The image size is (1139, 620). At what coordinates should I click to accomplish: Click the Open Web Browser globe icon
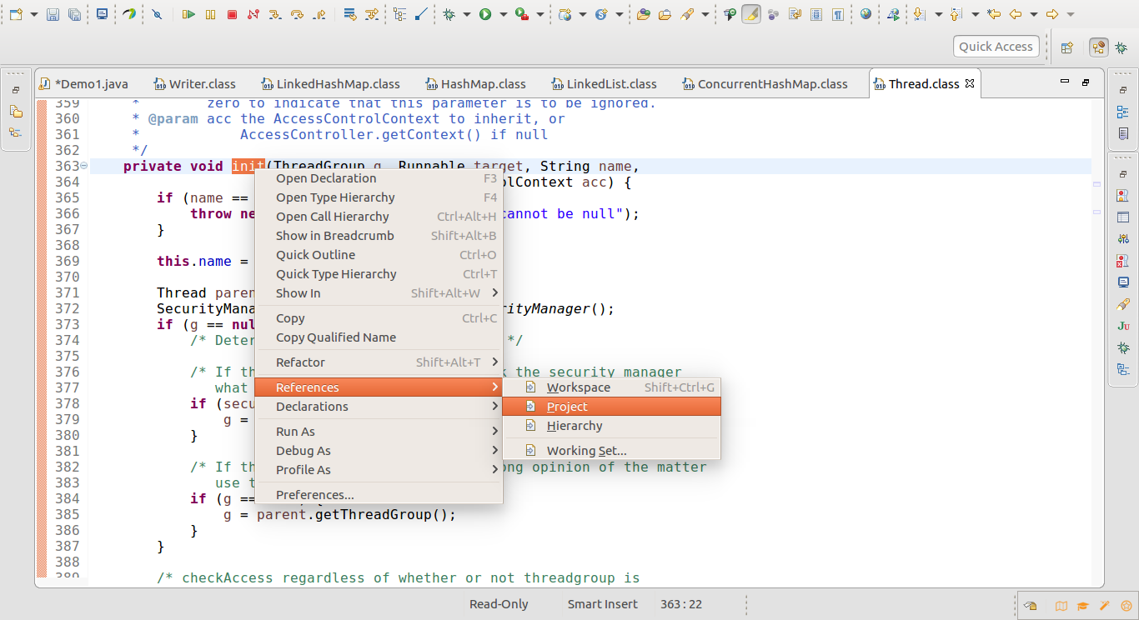tap(866, 14)
